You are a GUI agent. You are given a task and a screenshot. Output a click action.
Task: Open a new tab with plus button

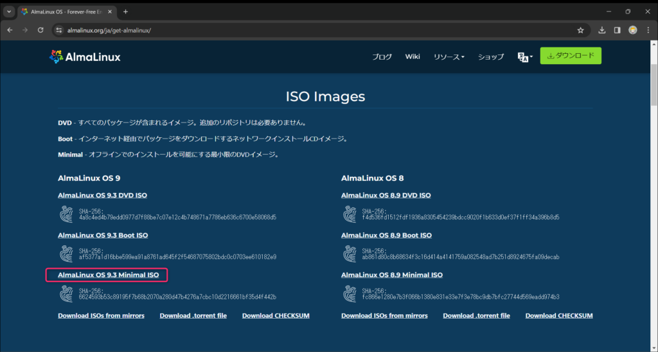pyautogui.click(x=125, y=12)
